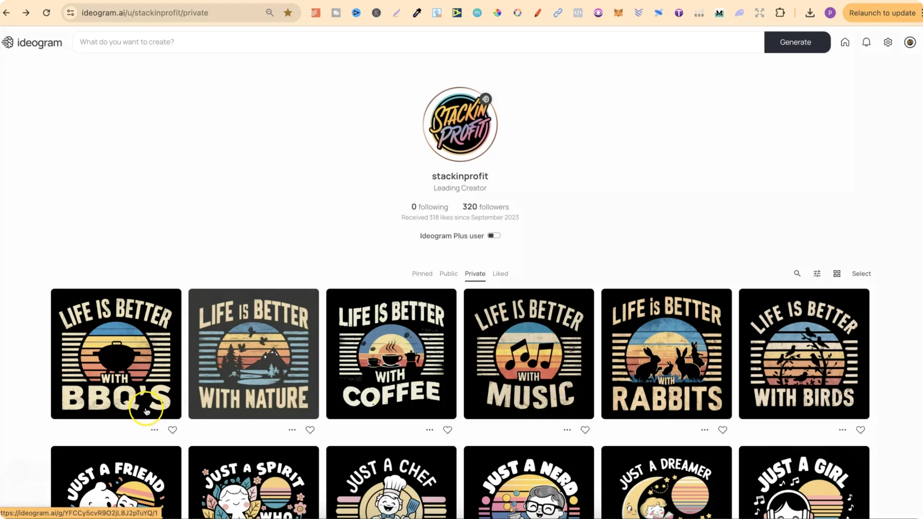Open user avatar in top right
Image resolution: width=923 pixels, height=519 pixels.
(910, 42)
